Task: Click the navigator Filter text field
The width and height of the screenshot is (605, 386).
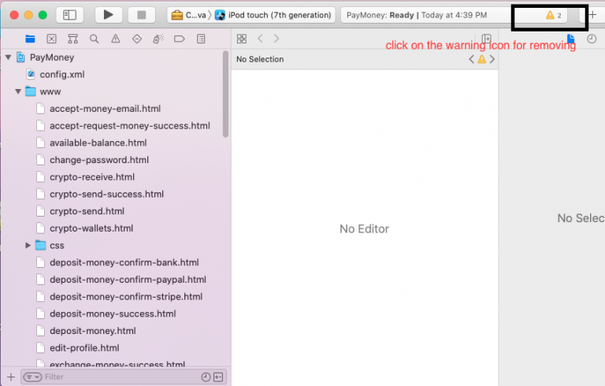Action: click(118, 377)
